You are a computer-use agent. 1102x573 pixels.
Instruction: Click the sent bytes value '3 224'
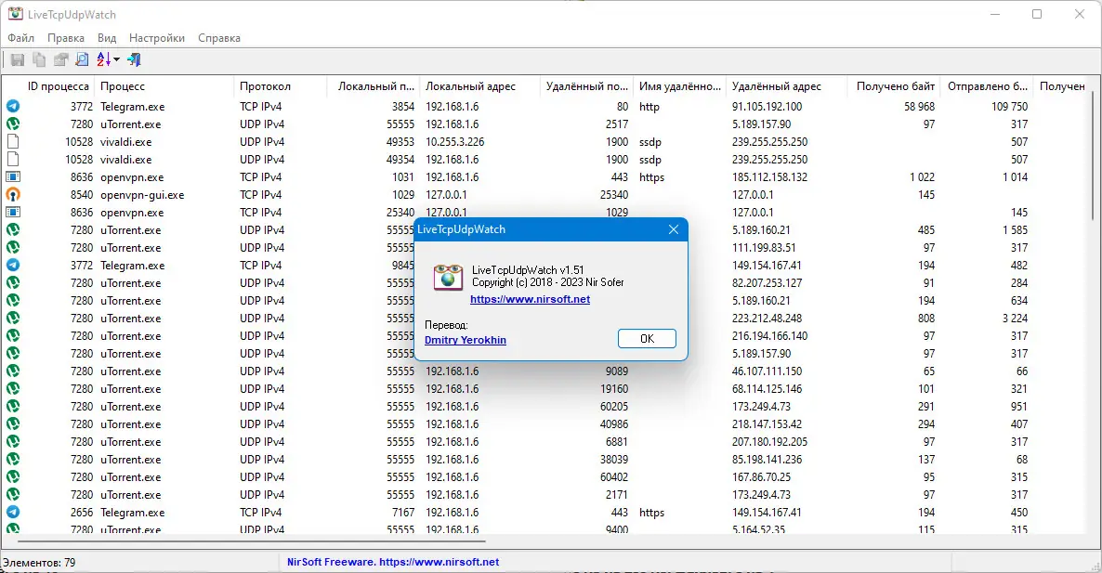(x=1015, y=319)
